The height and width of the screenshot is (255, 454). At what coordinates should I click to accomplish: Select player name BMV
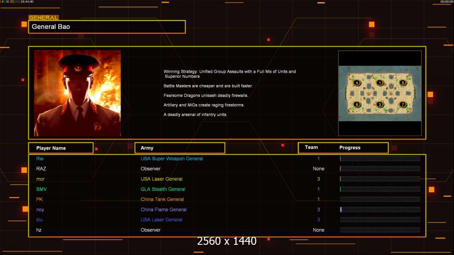[41, 189]
